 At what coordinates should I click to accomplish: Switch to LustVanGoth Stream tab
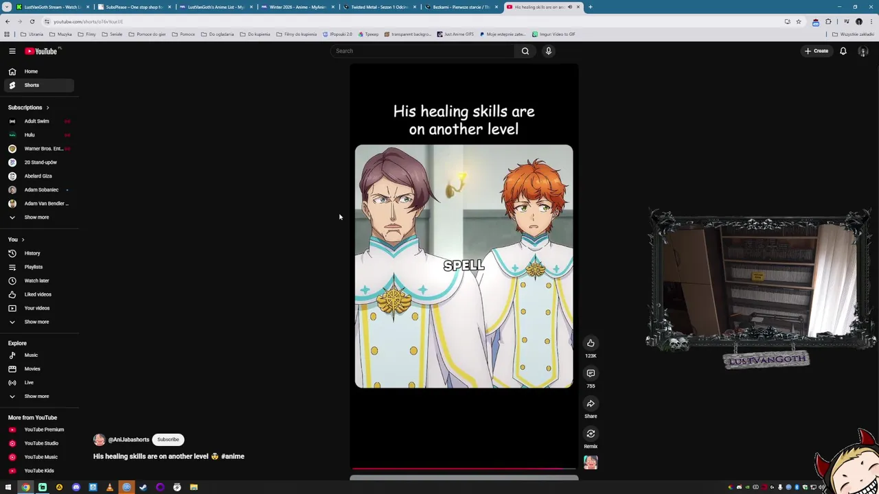point(52,7)
